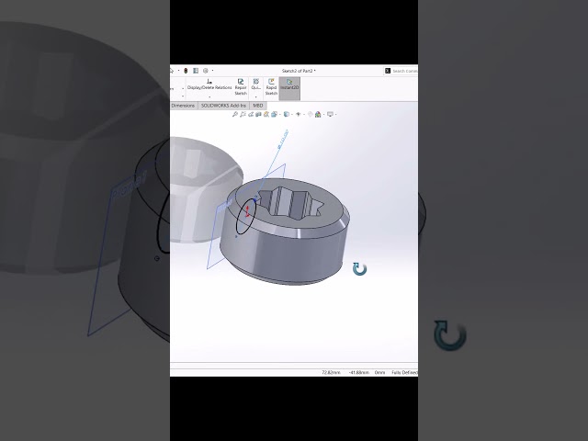Expand the Apply Scene dropdown arrow
Screen dimensions: 588x441
pyautogui.click(x=323, y=114)
